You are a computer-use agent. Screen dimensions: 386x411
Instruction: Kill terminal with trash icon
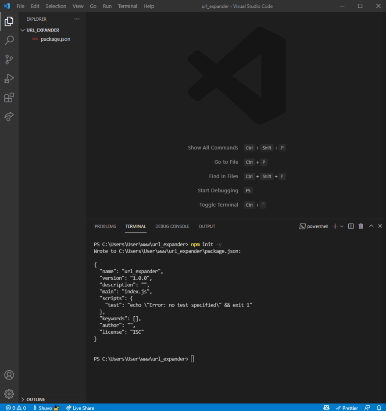(x=361, y=226)
